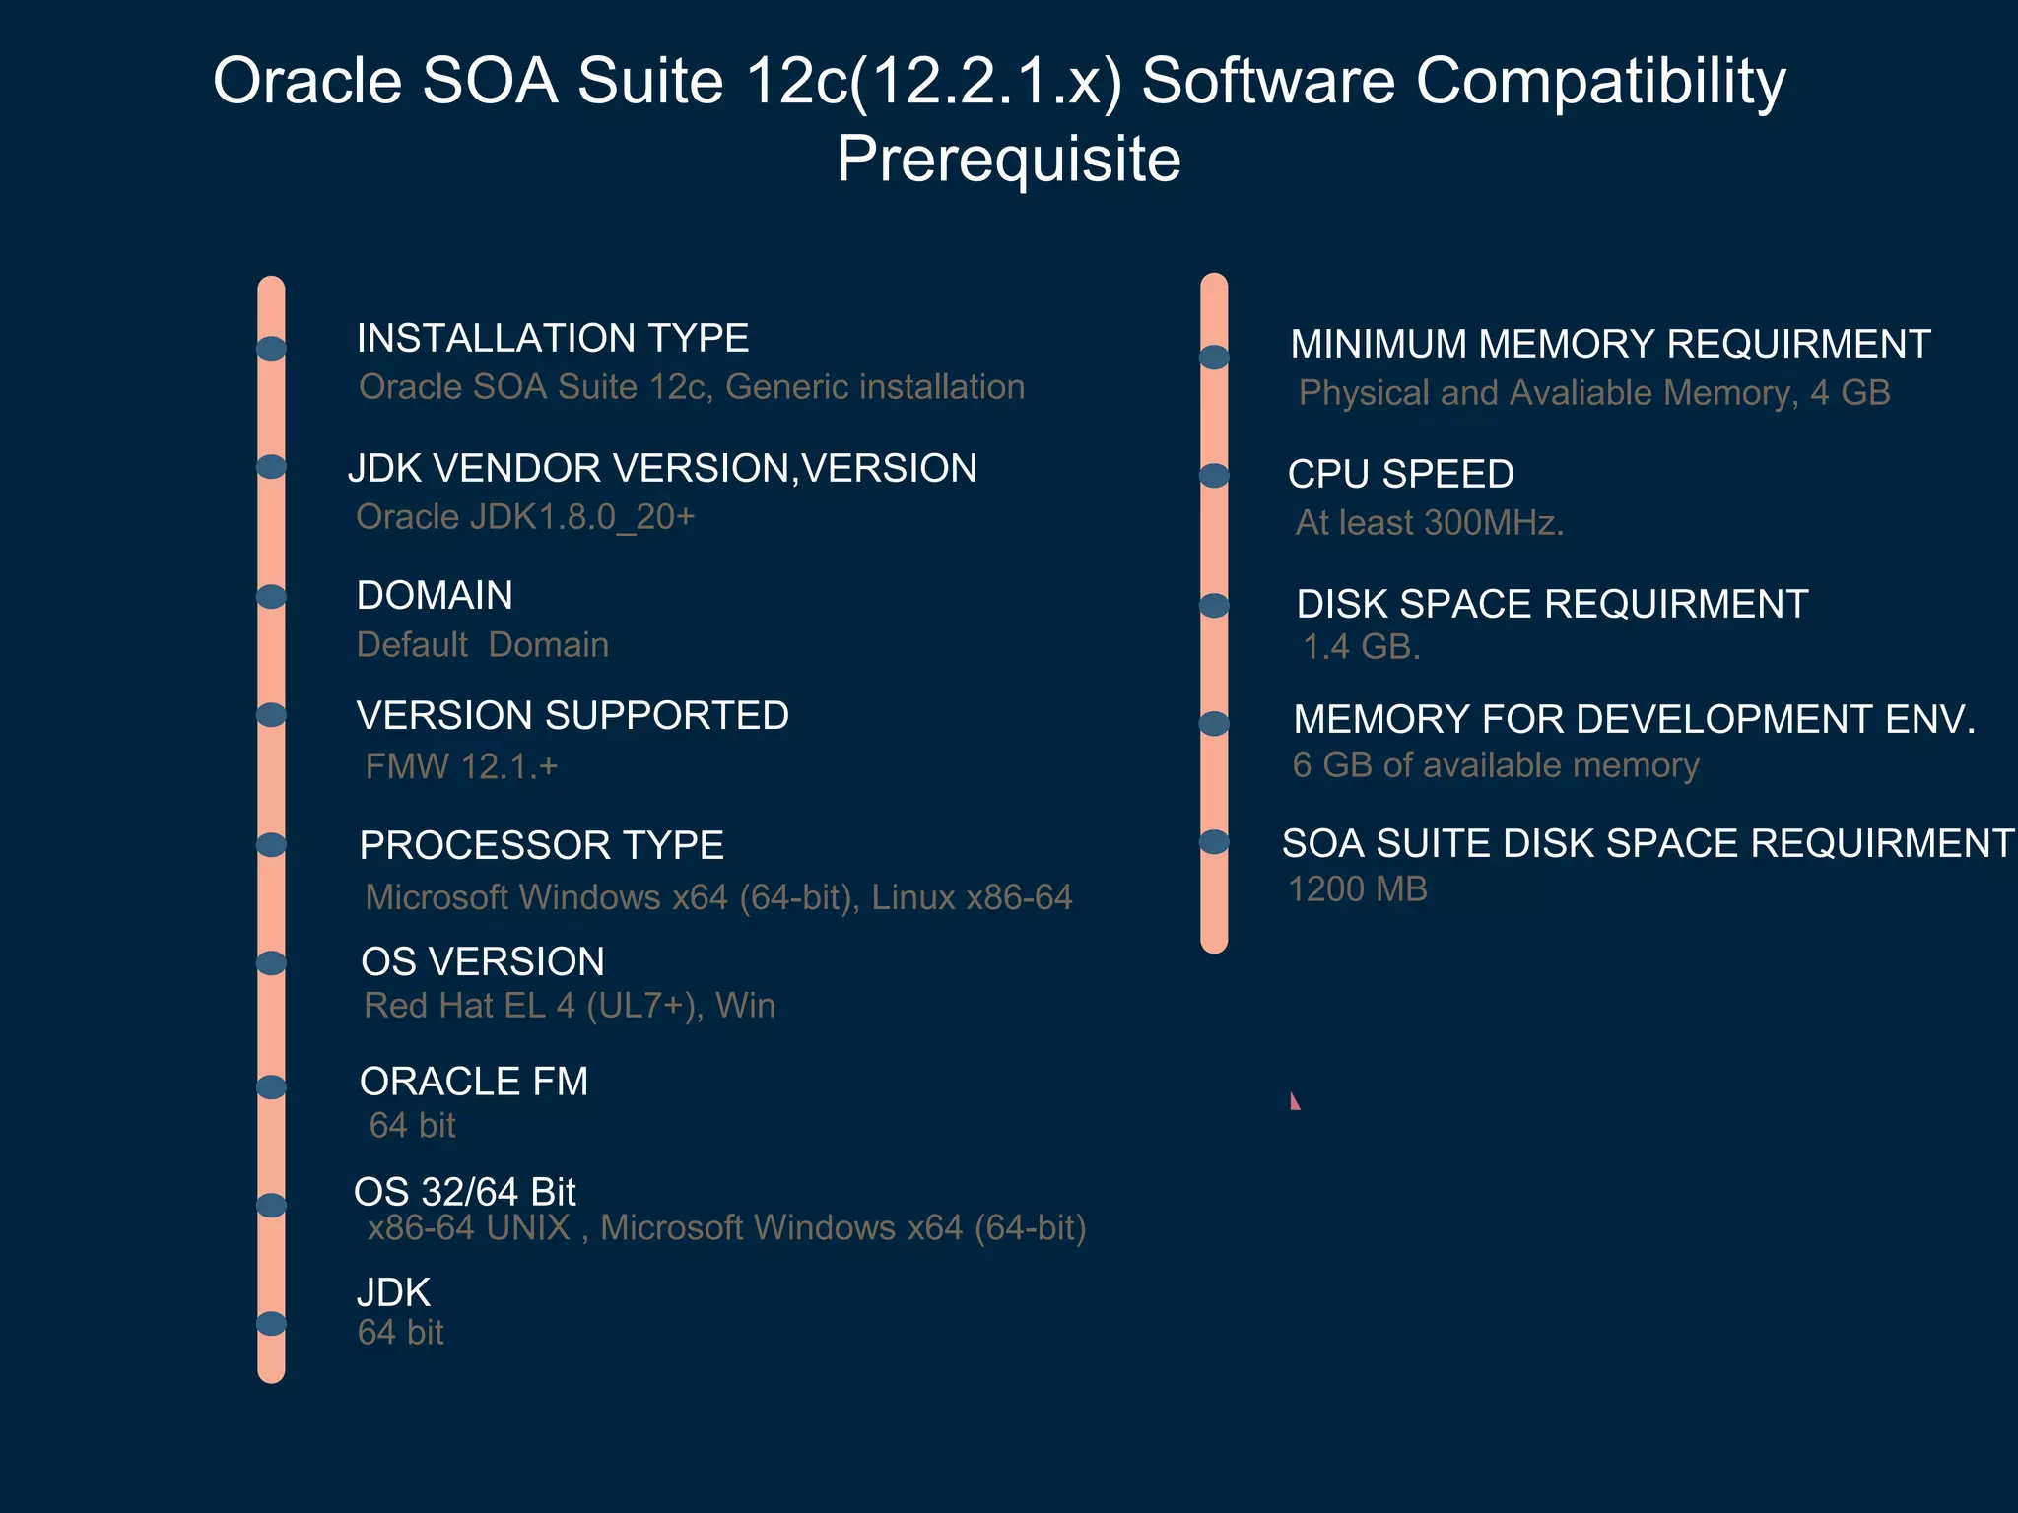Select the 'OS VERSION' heading

click(483, 962)
